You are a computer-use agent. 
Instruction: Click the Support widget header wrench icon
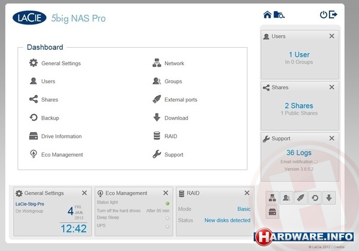click(x=266, y=139)
